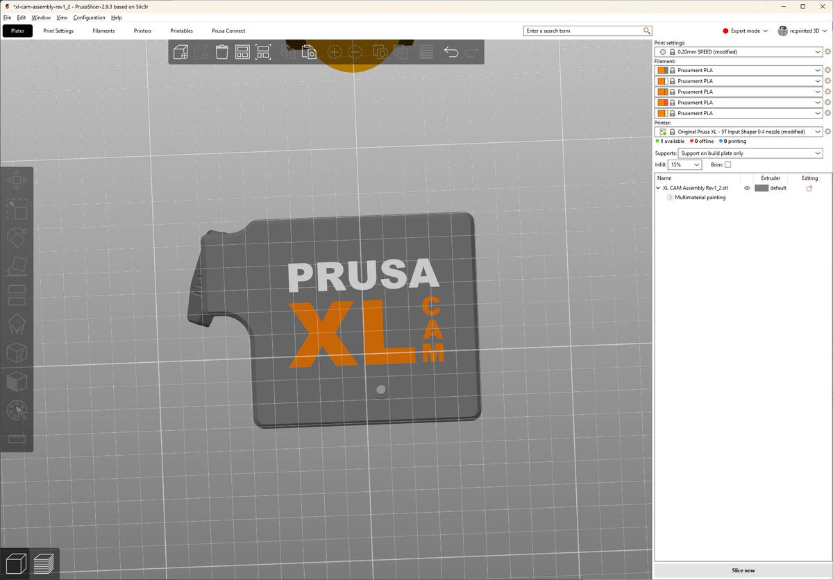Click the Delete all trash can icon

click(x=221, y=52)
